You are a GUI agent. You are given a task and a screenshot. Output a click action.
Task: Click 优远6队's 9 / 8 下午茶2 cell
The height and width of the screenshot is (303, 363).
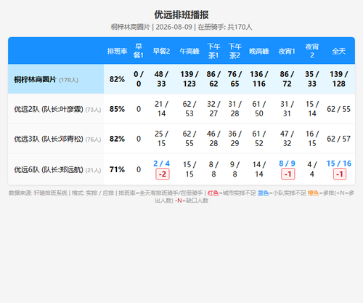[x=234, y=169]
